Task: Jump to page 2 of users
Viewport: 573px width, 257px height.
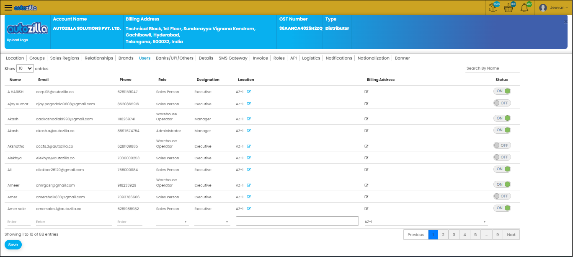Action: pos(443,235)
